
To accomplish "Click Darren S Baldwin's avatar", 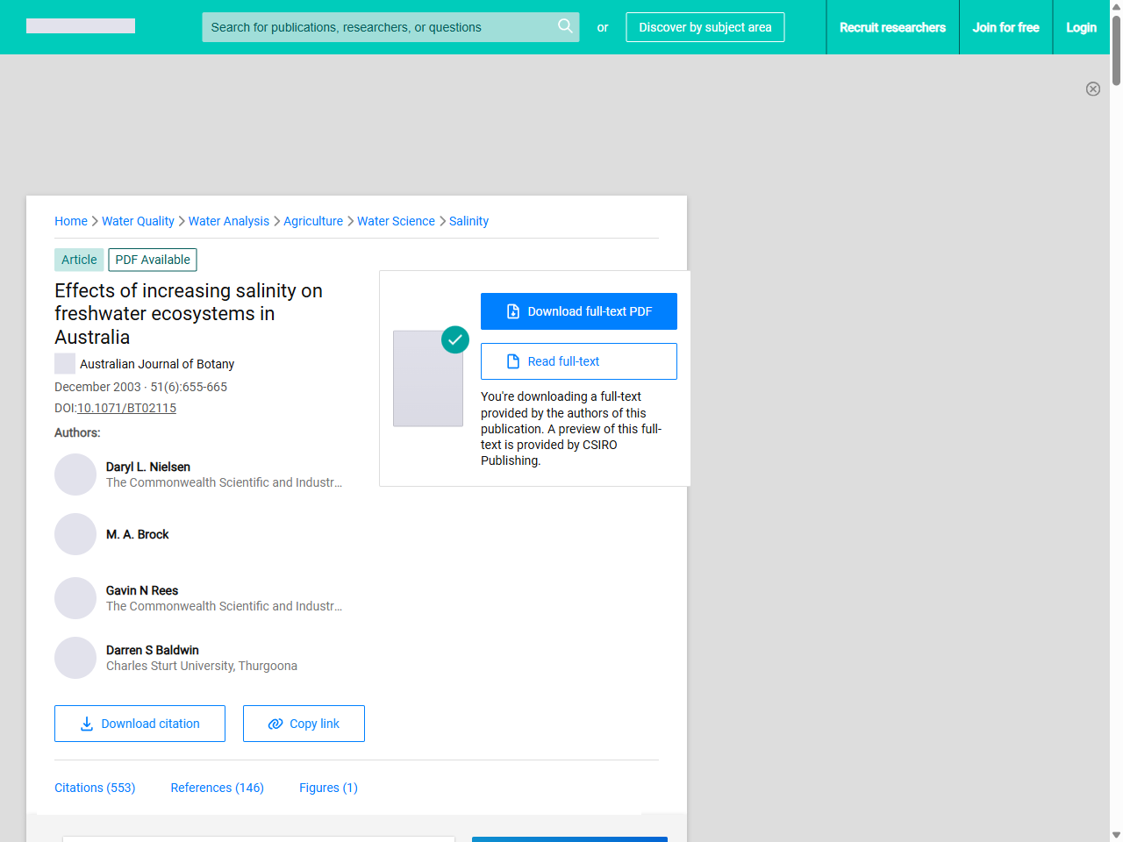I will [75, 658].
